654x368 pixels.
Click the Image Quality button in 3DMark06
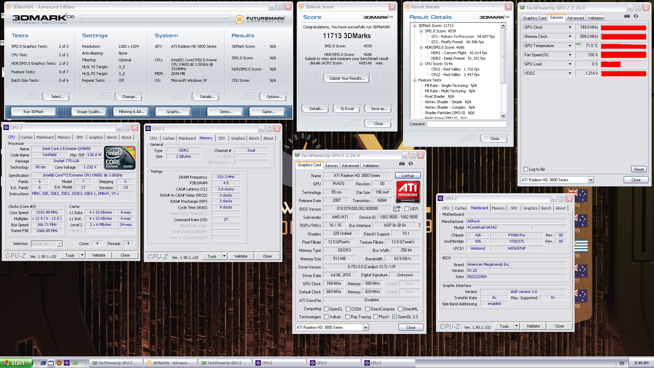tap(90, 112)
